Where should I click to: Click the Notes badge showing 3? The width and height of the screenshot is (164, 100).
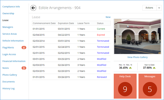coord(24,68)
